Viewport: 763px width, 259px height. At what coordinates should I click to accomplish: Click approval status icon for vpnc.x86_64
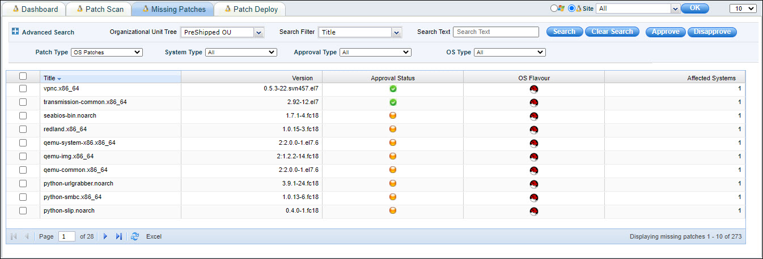[393, 88]
